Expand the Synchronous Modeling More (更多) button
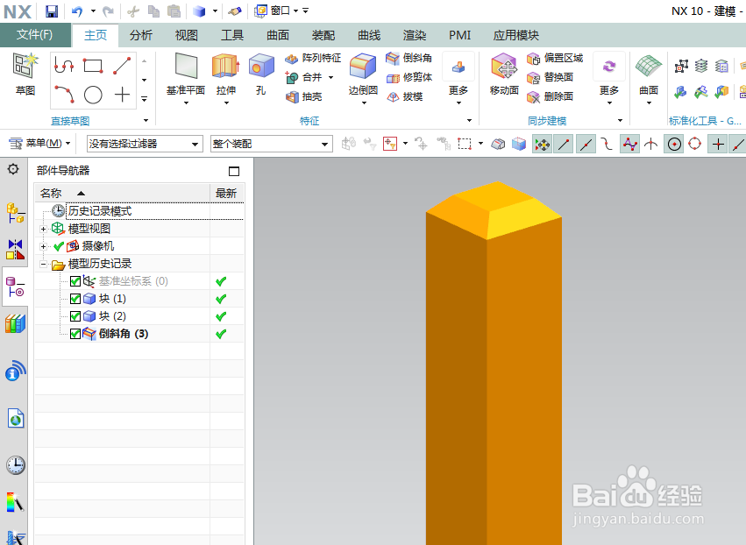Image resolution: width=746 pixels, height=545 pixels. point(609,81)
